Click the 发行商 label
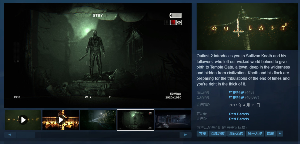The width and height of the screenshot is (300, 144). pyautogui.click(x=202, y=119)
